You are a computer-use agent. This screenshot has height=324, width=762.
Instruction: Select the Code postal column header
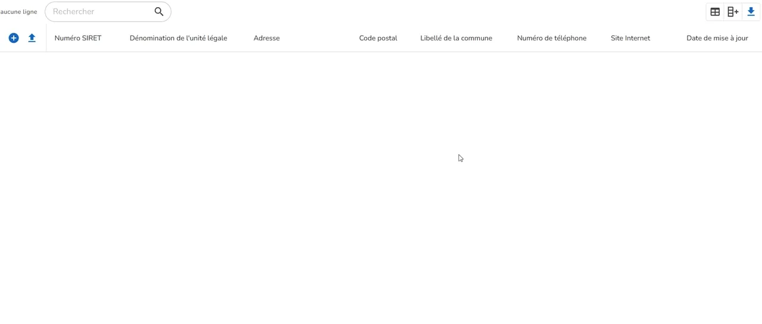pyautogui.click(x=378, y=38)
